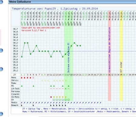Screen dimensions: 136x117
Task: Click the GV smiley on cycle day 17
Action: (69, 100)
